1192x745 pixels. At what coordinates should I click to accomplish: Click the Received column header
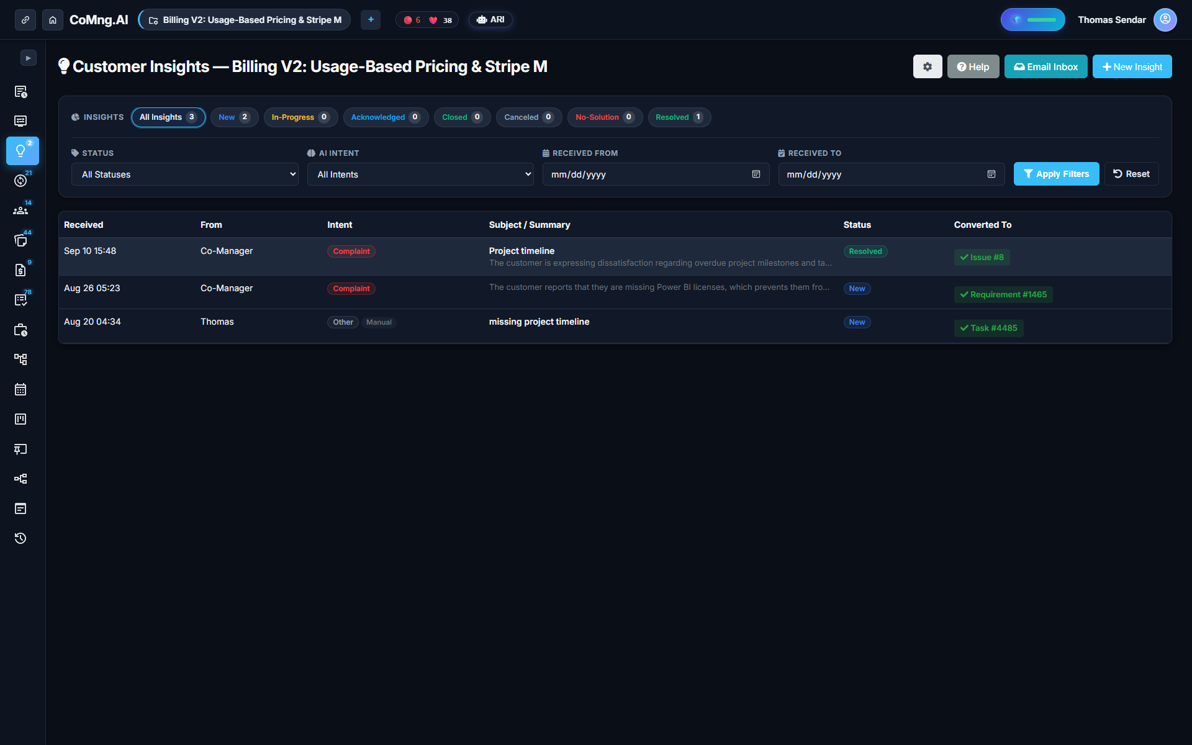point(83,225)
